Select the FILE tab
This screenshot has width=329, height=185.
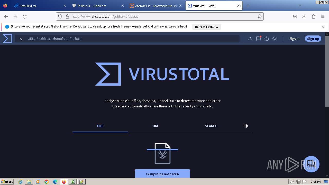100,126
